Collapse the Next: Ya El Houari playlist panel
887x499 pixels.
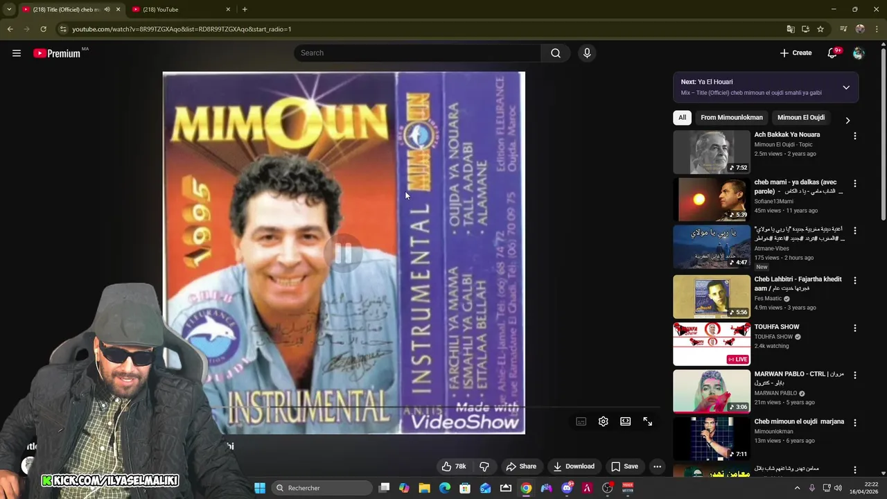click(x=846, y=87)
